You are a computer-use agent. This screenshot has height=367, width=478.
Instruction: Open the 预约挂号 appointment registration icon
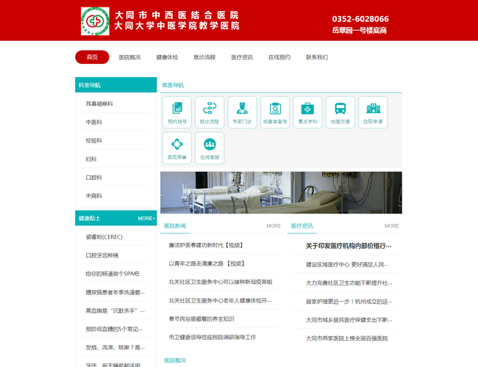click(x=177, y=112)
